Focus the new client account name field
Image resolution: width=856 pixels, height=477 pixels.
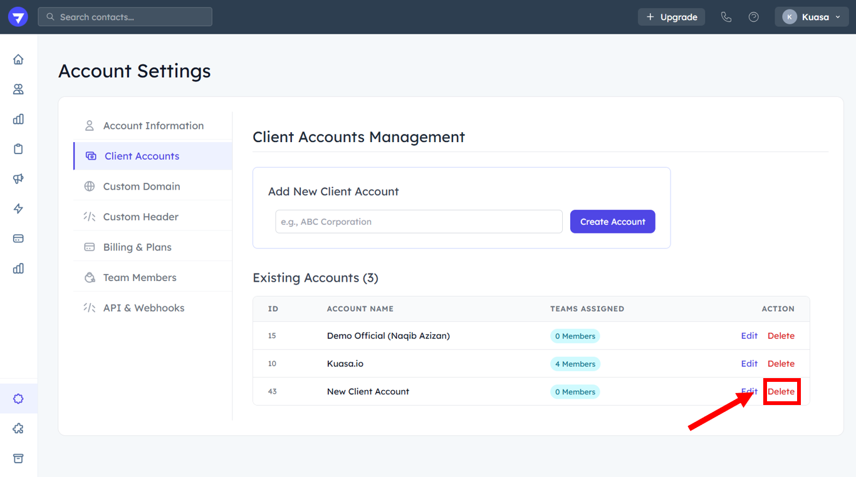(x=419, y=222)
